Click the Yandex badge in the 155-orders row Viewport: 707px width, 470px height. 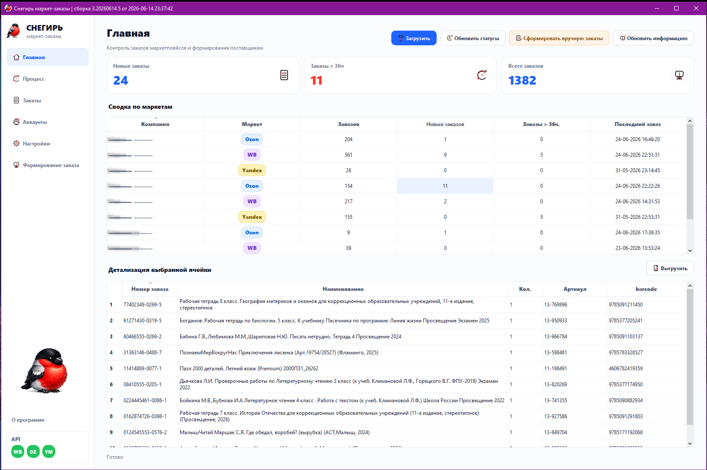tap(252, 217)
